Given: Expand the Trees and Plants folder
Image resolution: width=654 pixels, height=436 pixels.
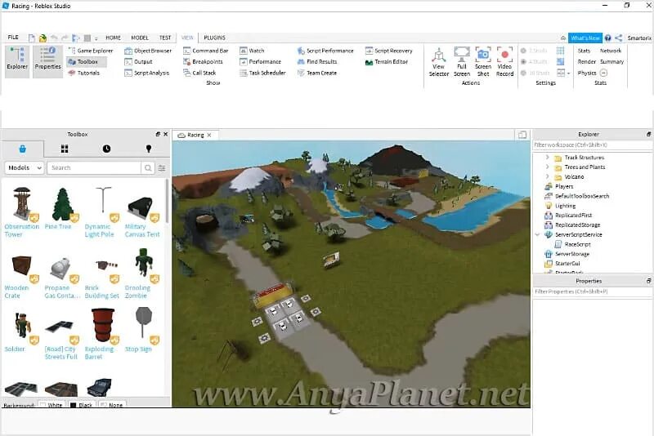Looking at the screenshot, I should click(x=547, y=167).
